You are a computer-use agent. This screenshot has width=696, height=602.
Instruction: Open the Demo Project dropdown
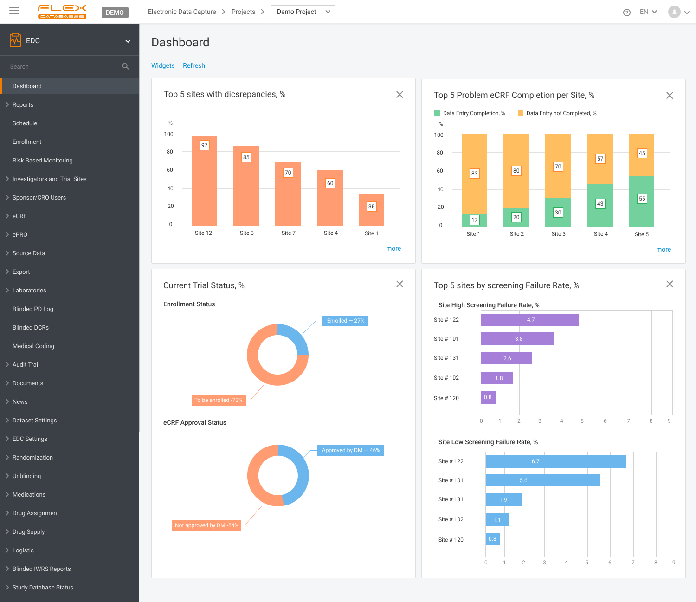coord(303,12)
